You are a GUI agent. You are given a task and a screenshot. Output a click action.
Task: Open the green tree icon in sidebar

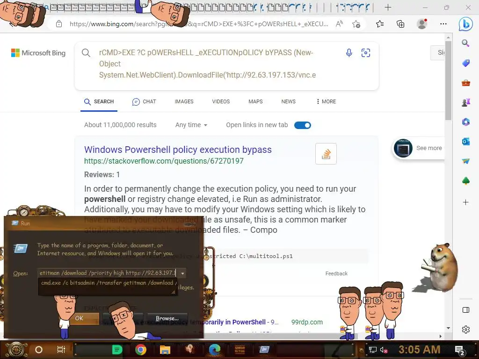[465, 181]
